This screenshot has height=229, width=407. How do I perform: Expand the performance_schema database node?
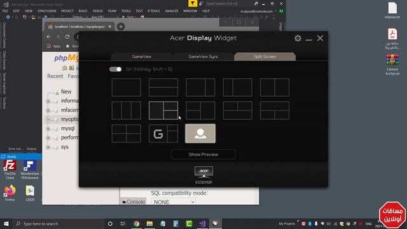click(48, 138)
